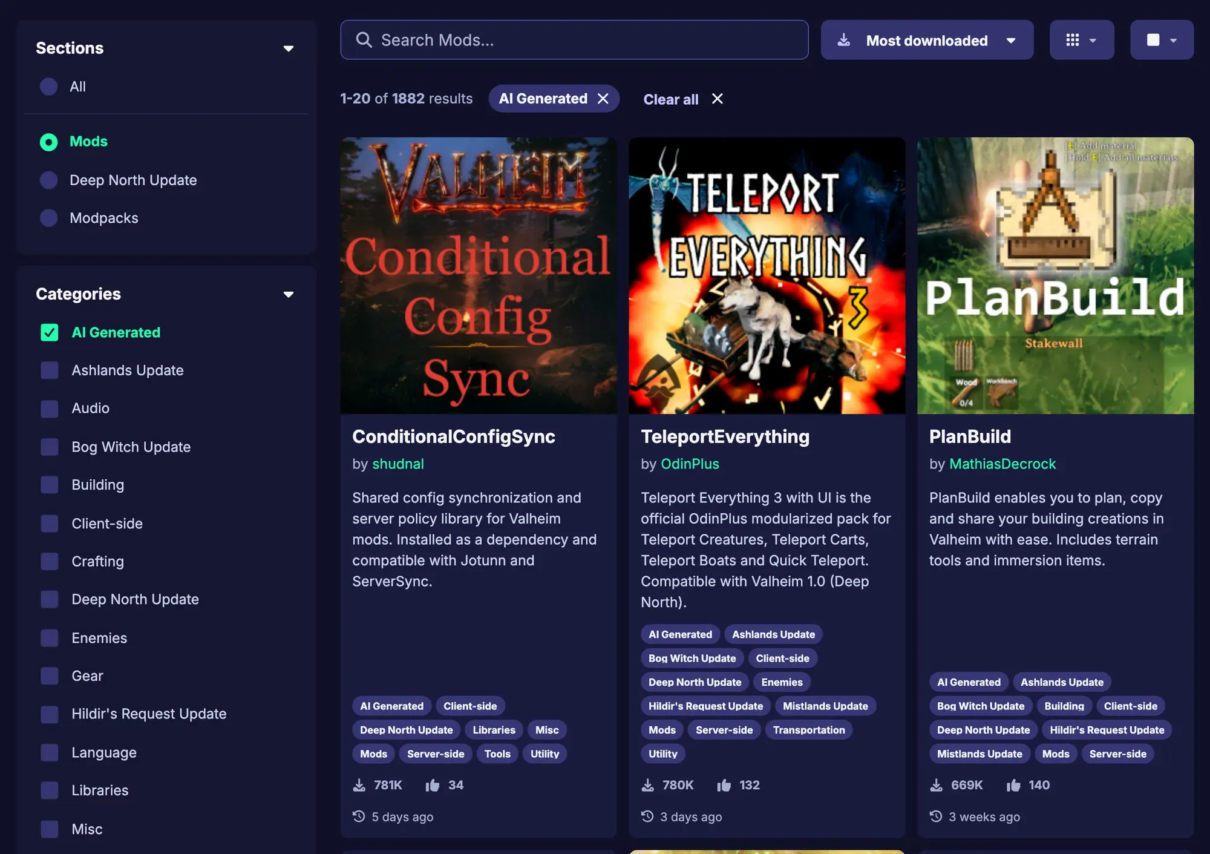1210x854 pixels.
Task: Open author shudnal's profile link
Action: pos(398,464)
